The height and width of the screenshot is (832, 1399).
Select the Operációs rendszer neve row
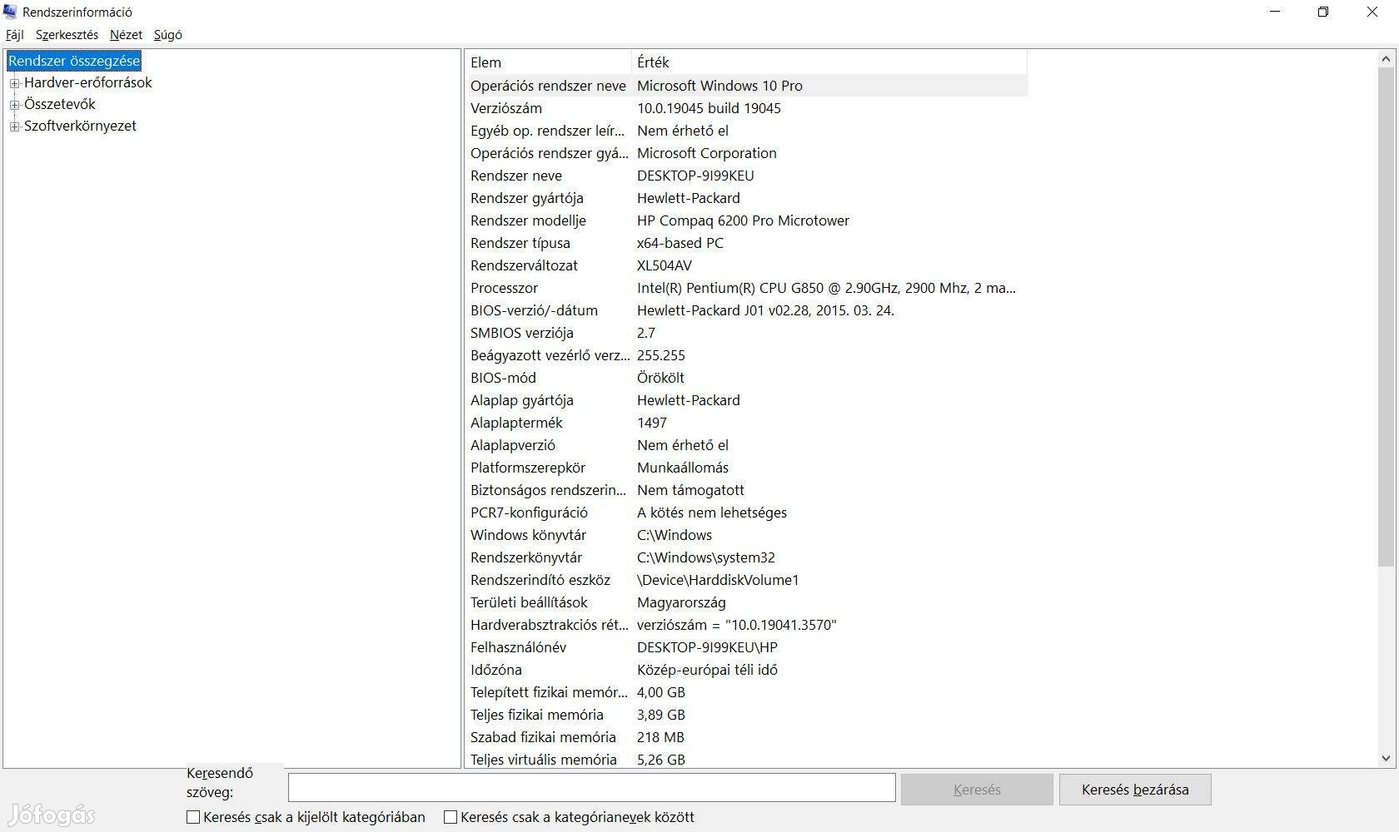click(x=747, y=86)
